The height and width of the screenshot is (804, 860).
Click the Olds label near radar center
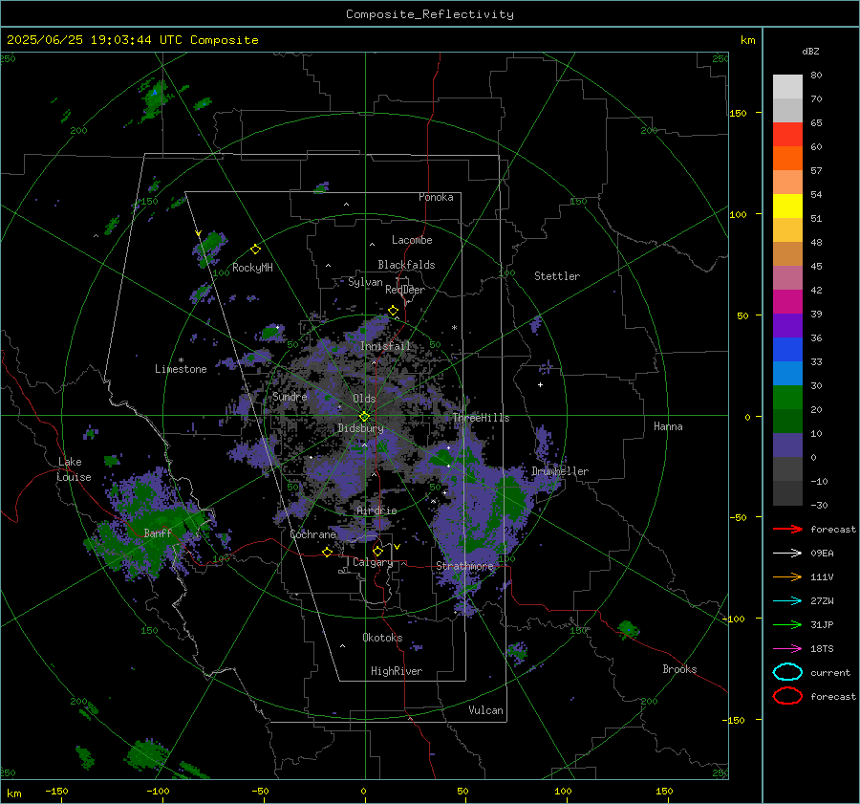pos(364,399)
